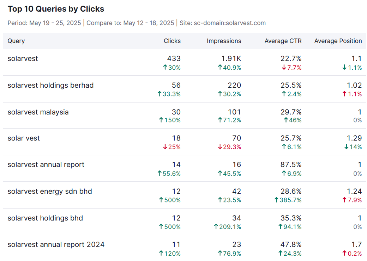Click the Average Position column header

(x=338, y=41)
